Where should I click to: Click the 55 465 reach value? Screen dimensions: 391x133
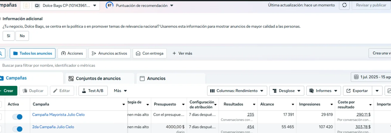pos(287,127)
